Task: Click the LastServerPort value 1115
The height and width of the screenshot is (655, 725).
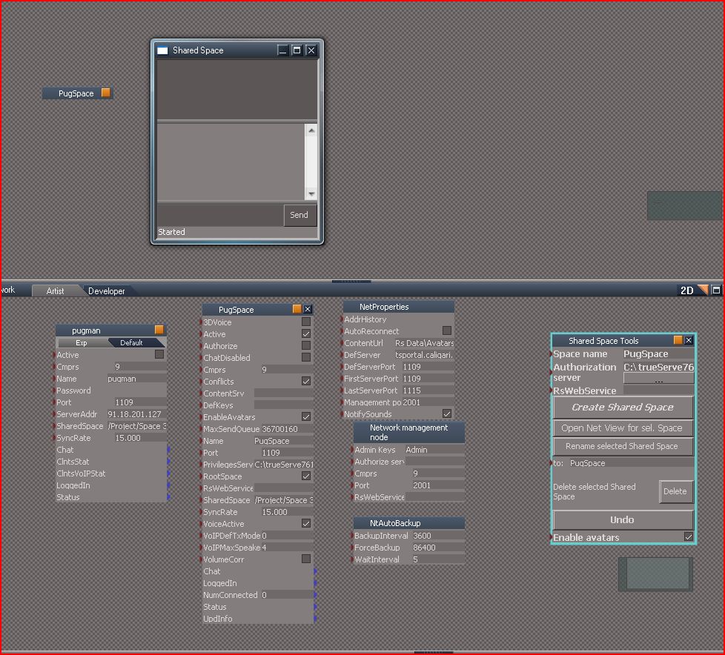Action: [428, 390]
